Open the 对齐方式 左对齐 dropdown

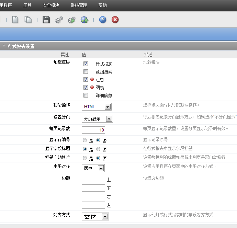click(x=95, y=217)
